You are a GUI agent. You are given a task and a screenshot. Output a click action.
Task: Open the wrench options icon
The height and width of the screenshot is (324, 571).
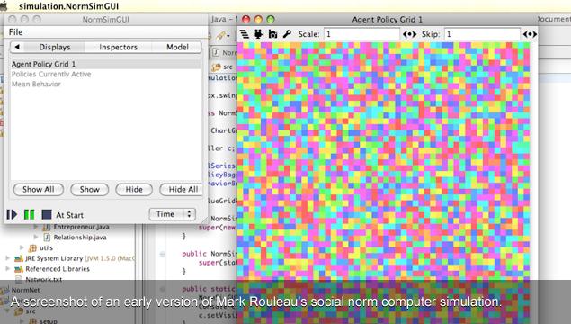[287, 34]
